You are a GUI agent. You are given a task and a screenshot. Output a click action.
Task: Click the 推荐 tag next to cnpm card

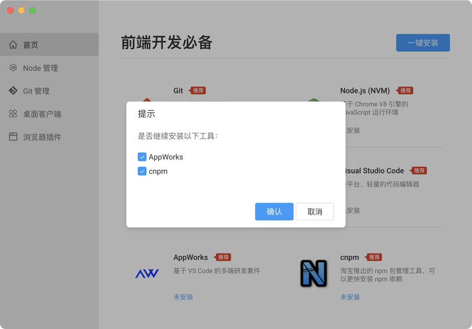point(373,257)
